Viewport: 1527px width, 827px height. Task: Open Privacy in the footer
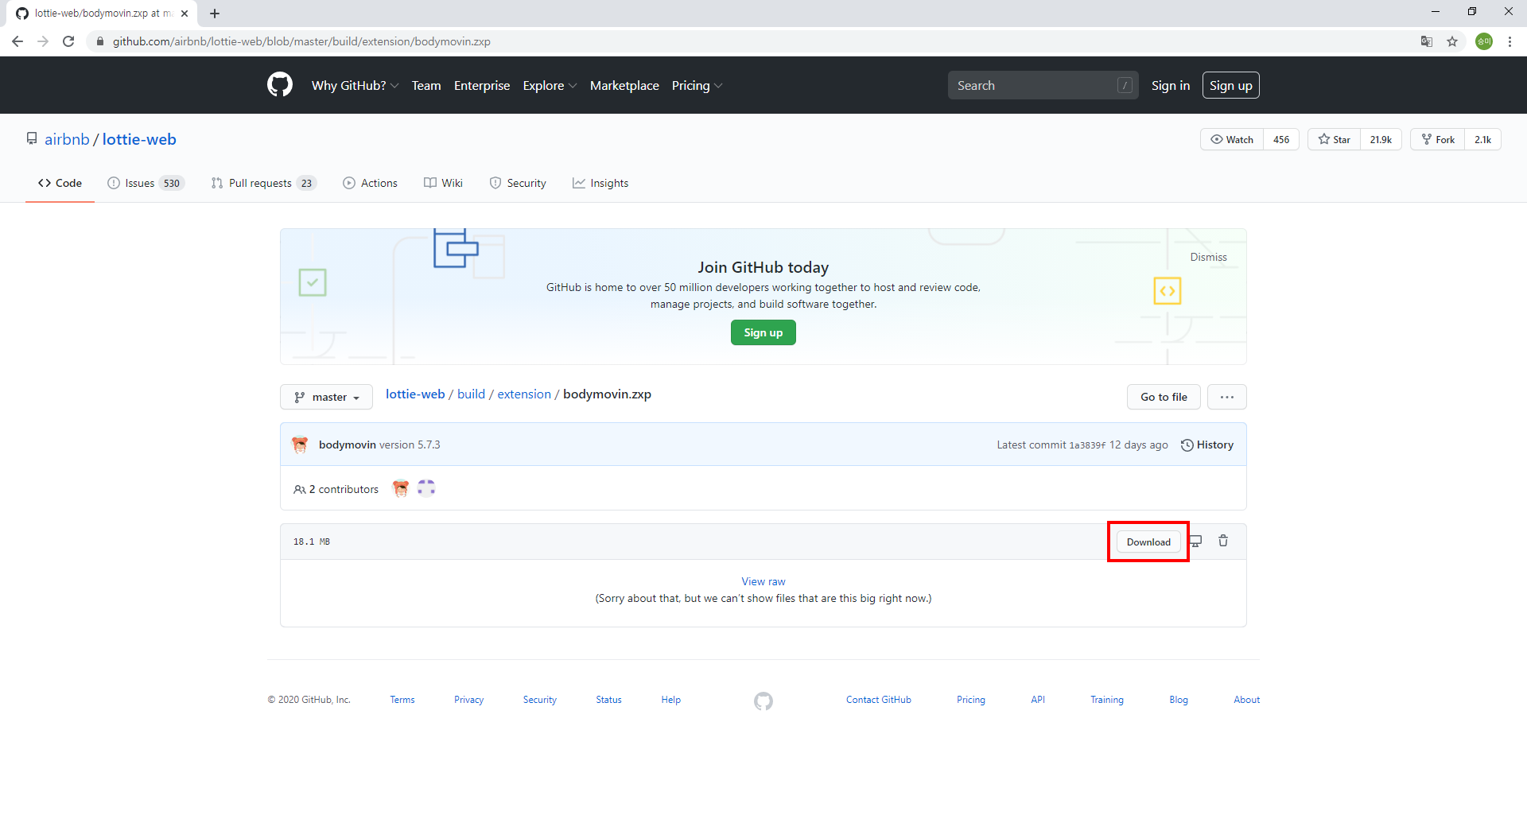pos(468,700)
